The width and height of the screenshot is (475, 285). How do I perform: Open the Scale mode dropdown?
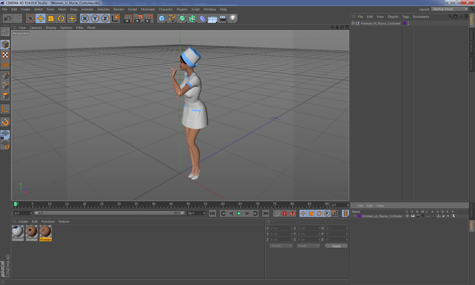point(308,246)
